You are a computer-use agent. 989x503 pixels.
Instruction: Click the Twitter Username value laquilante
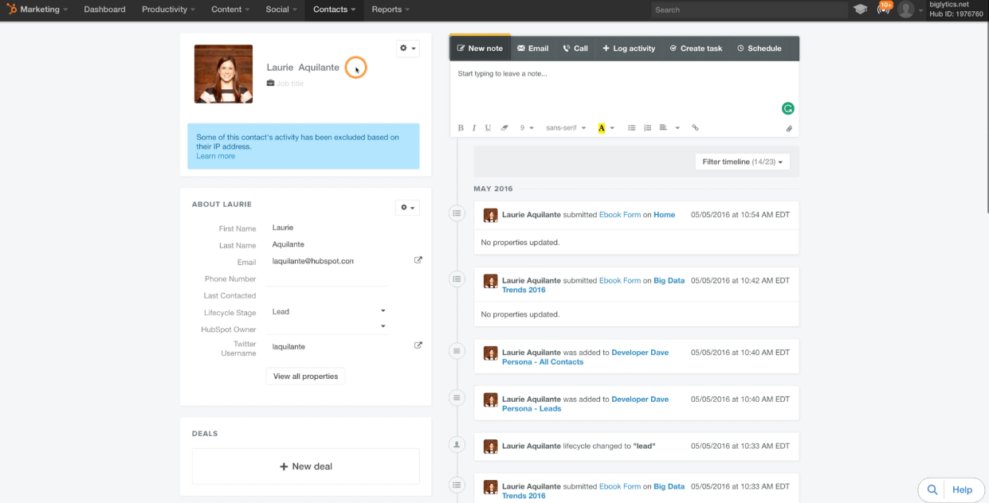(288, 347)
